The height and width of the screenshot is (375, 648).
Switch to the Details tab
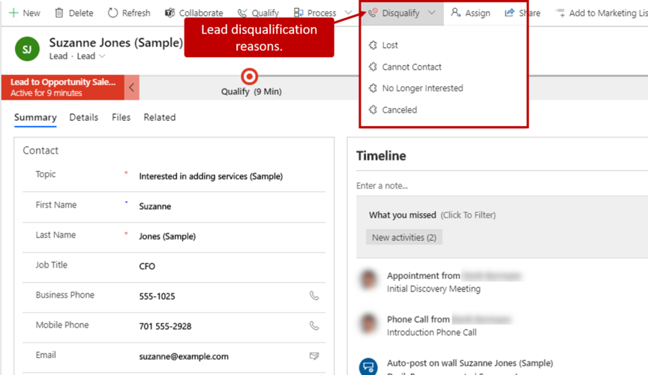point(84,117)
